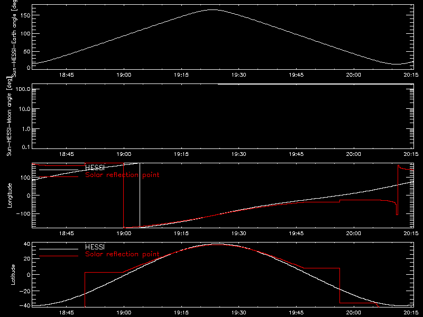Click 19:15 time label under Earth angle plot
The height and width of the screenshot is (317, 423).
tap(181, 75)
